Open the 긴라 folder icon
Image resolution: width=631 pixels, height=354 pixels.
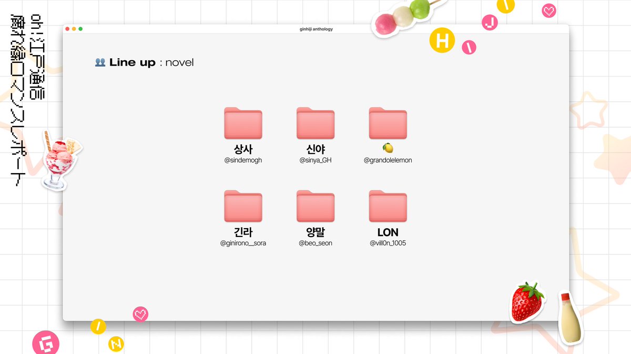pos(243,206)
